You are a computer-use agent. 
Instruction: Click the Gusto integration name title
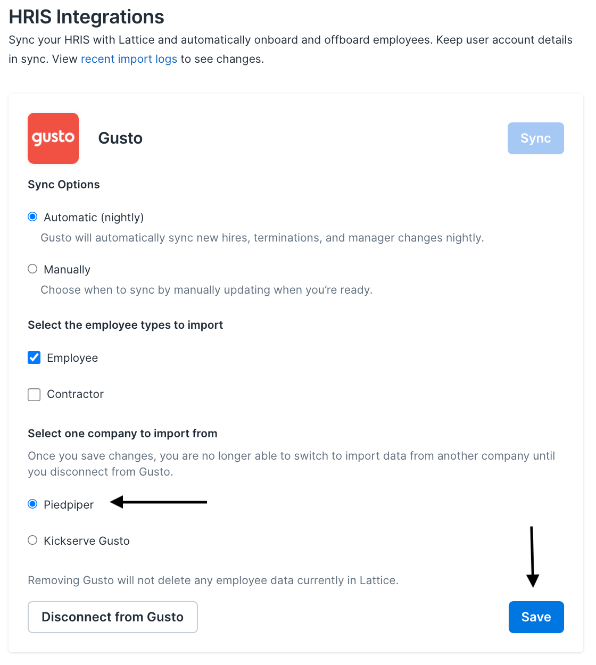tap(120, 138)
